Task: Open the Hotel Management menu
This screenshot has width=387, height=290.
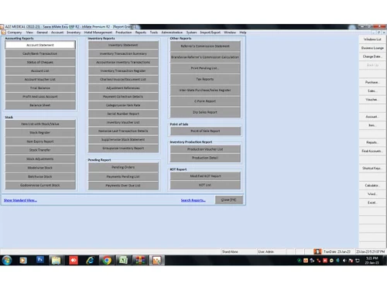Action: (x=98, y=32)
